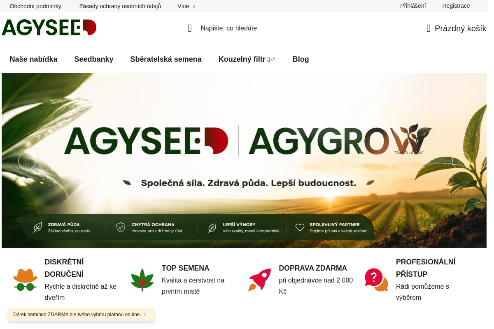Viewport: 494px width, 329px height.
Task: Close the 'Dárek semínko ZDARMA' notification
Action: (x=145, y=315)
